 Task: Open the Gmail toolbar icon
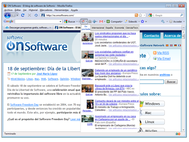coord(101,22)
